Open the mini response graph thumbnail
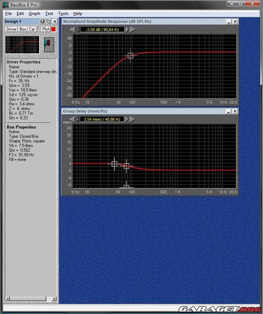Screen dimensions: 263x314 [x=23, y=45]
